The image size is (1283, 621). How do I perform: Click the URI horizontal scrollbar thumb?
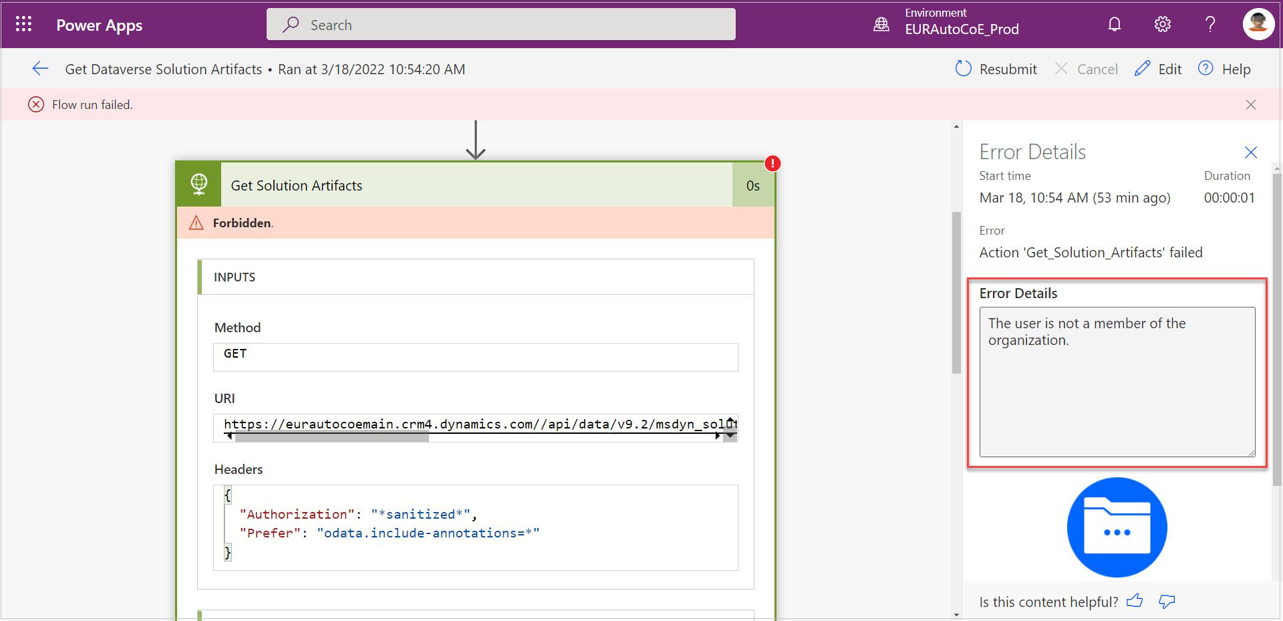tap(331, 437)
